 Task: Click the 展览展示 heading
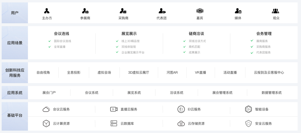[129, 34]
